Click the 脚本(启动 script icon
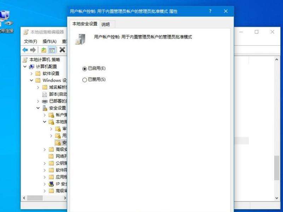This screenshot has height=212, width=283. pos(45,94)
